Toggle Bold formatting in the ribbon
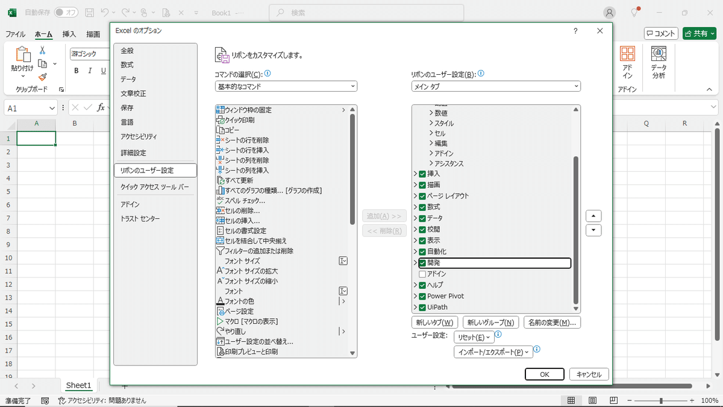Screen dimensions: 723x407 point(77,71)
